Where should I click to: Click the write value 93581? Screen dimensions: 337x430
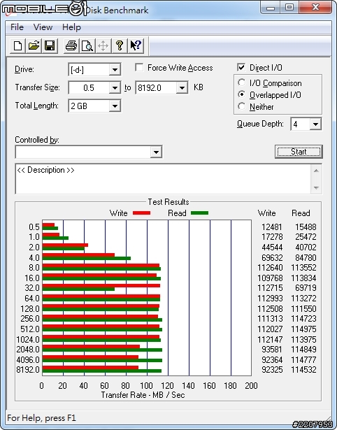(272, 350)
